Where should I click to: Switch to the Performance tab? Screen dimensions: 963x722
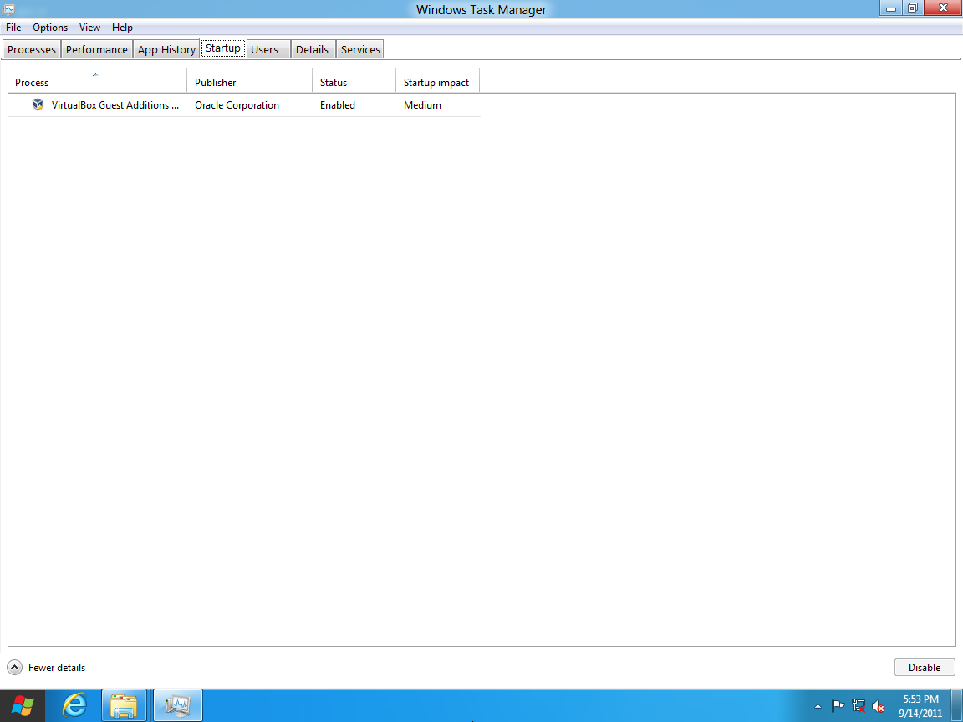click(97, 50)
